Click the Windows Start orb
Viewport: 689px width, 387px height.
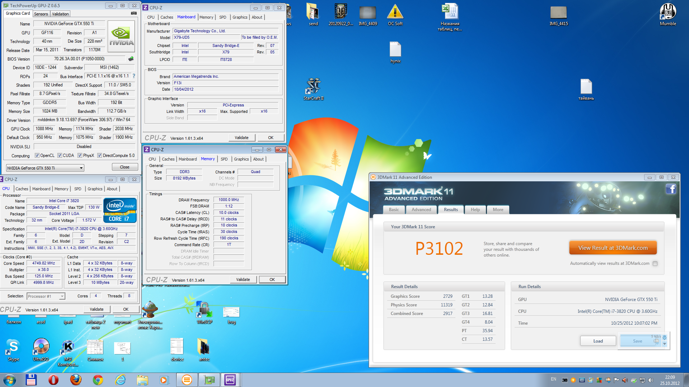point(10,380)
